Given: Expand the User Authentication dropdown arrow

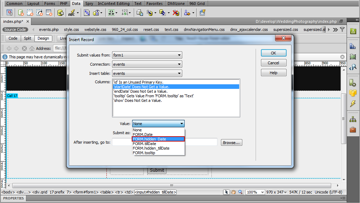Looking at the screenshot, I should [193, 13].
